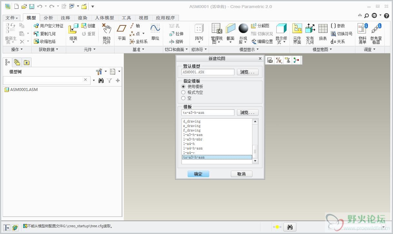Expand the 模型显示 group dropdown
393x234 pixels.
point(249,49)
